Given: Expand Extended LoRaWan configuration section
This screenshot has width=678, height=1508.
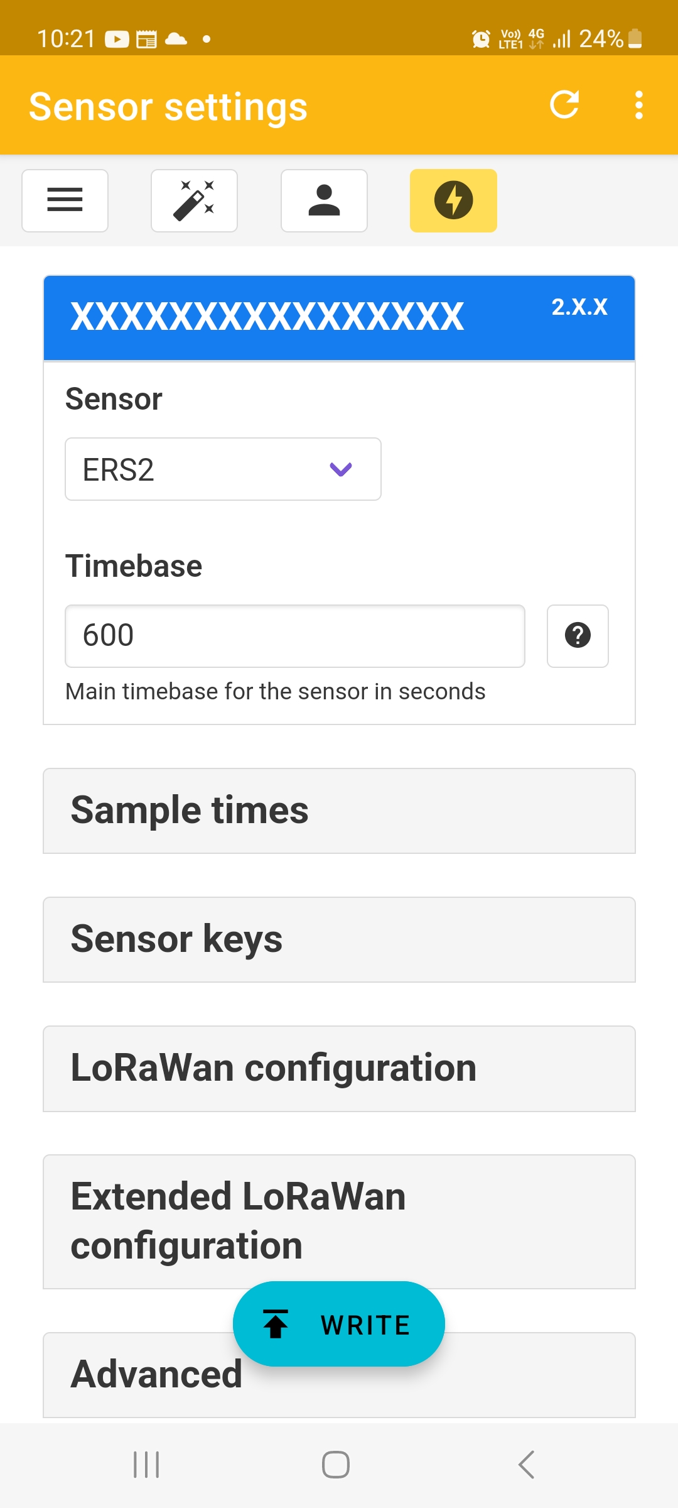Looking at the screenshot, I should point(339,1221).
